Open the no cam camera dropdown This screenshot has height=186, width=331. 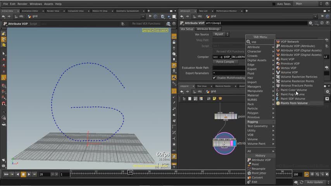(162, 30)
